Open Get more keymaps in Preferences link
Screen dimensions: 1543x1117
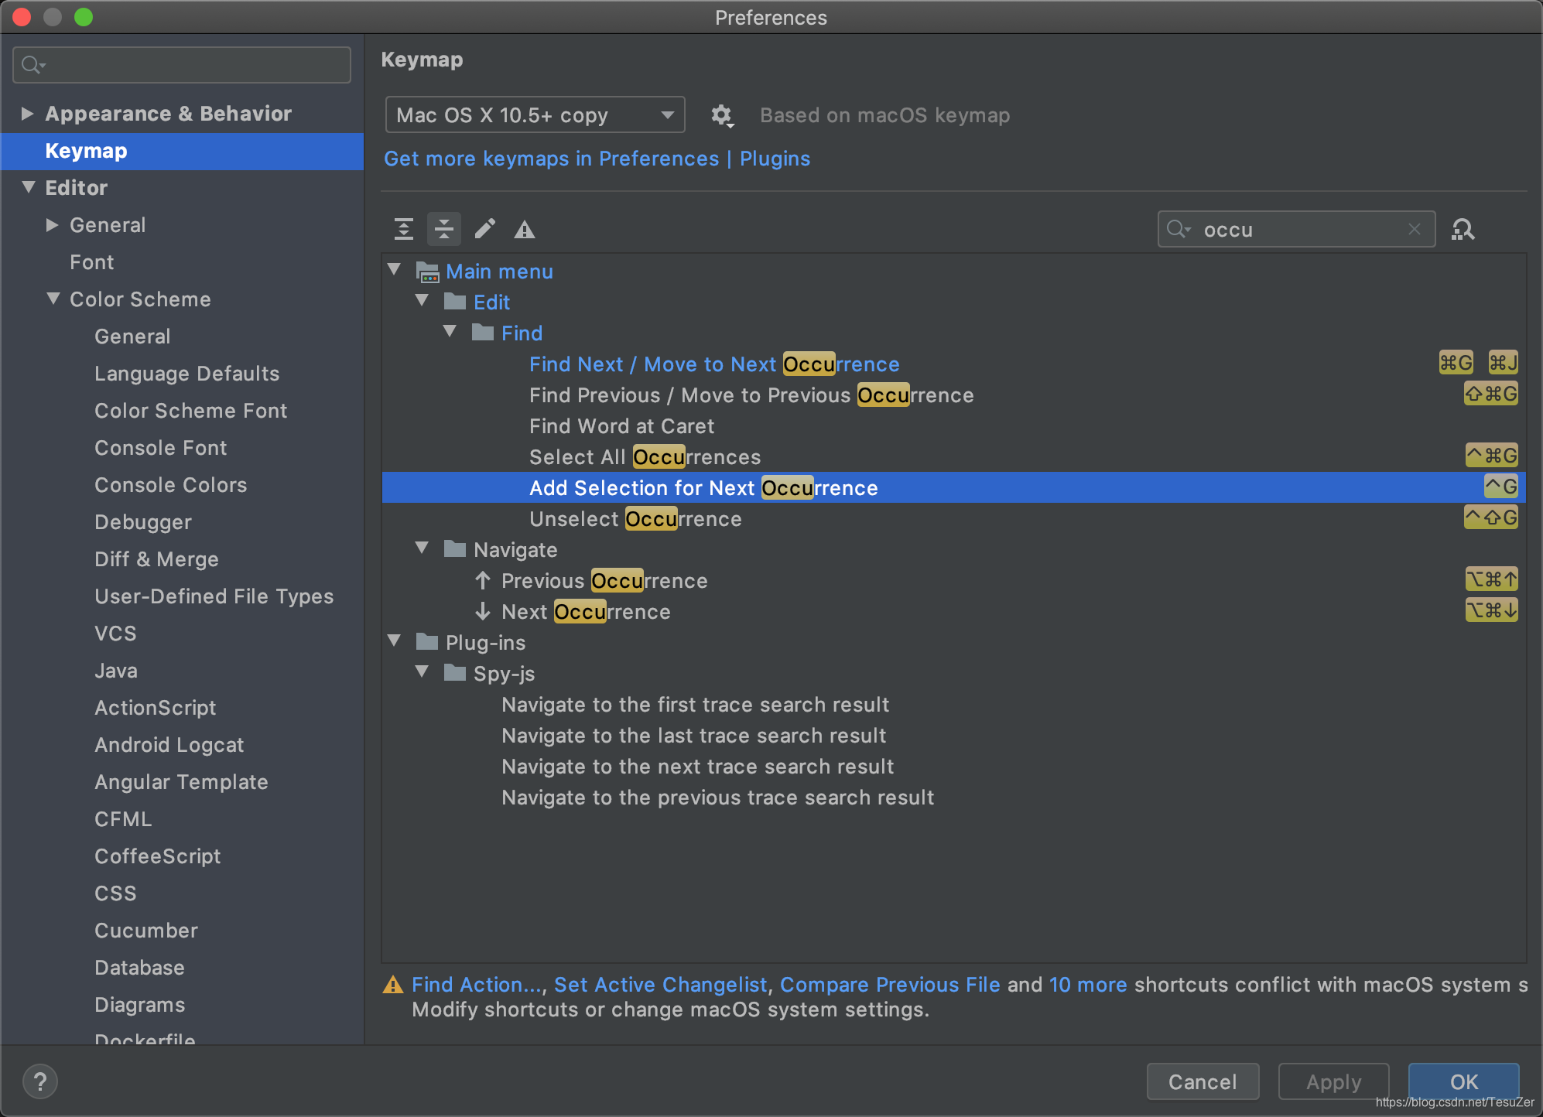pyautogui.click(x=551, y=159)
